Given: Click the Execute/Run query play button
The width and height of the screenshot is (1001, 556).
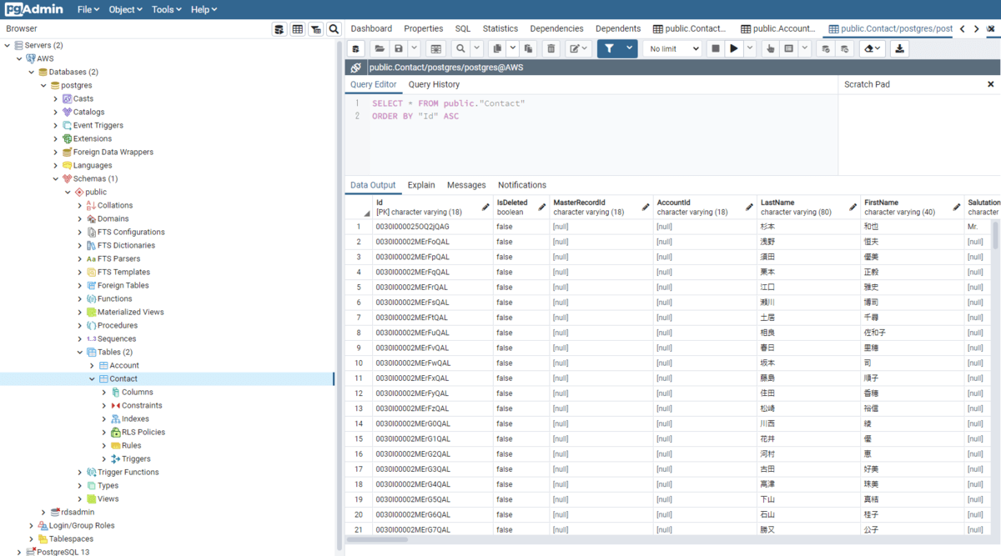Looking at the screenshot, I should click(734, 49).
